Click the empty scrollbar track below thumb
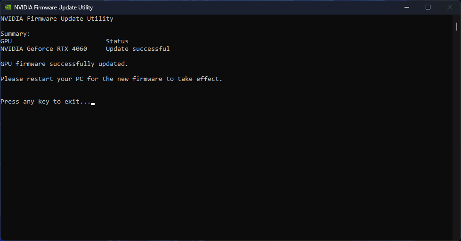Viewport: 461px width, 241px height. point(457,135)
